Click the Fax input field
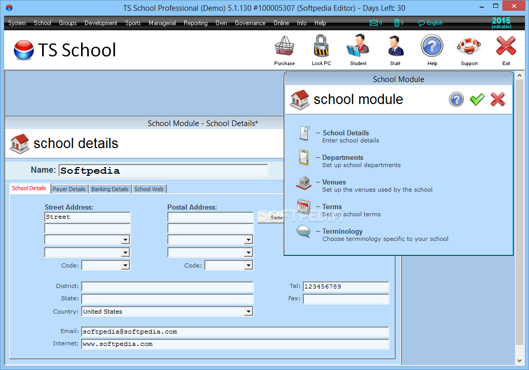The height and width of the screenshot is (370, 529). coord(346,299)
